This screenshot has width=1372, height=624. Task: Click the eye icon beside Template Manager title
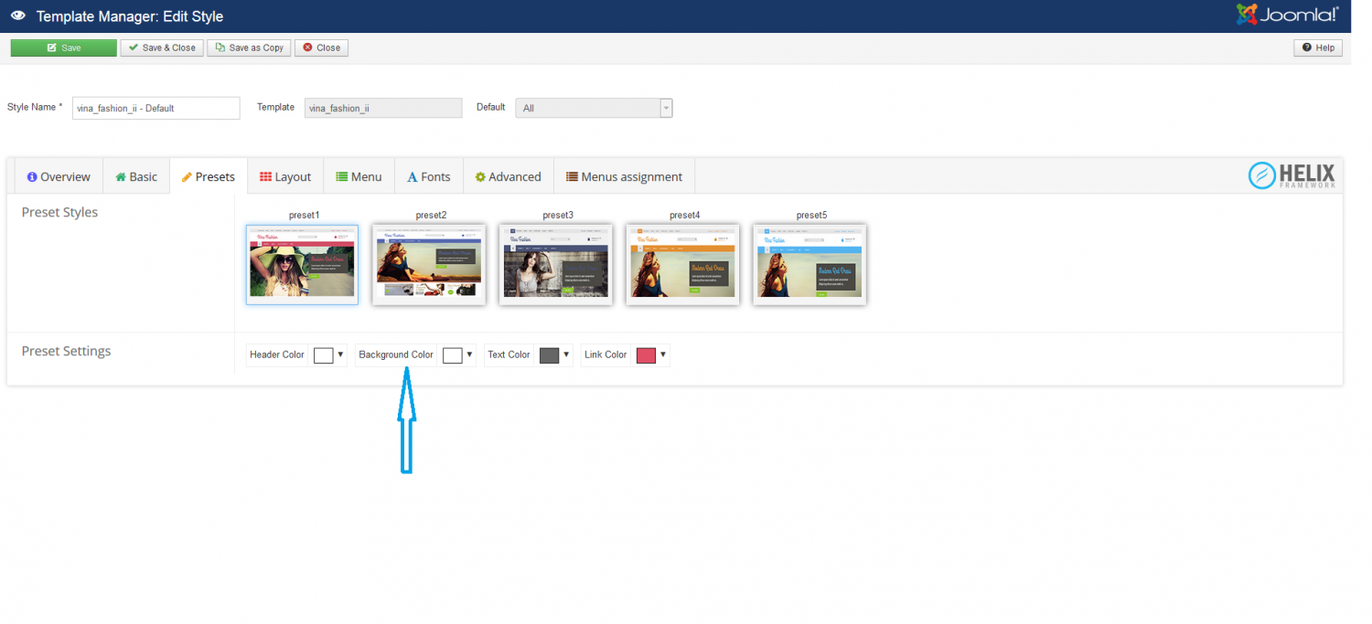18,16
